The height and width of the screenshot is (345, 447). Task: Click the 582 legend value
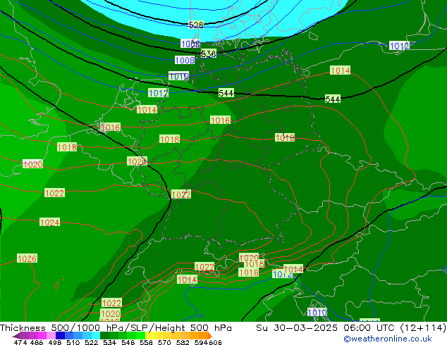click(183, 342)
